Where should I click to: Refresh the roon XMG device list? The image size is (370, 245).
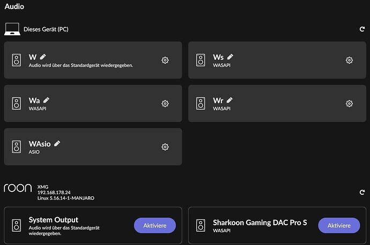362,192
